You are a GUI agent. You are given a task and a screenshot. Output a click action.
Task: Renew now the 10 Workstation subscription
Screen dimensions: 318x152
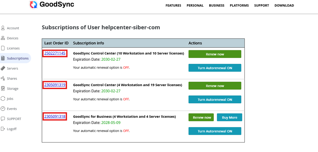(215, 54)
